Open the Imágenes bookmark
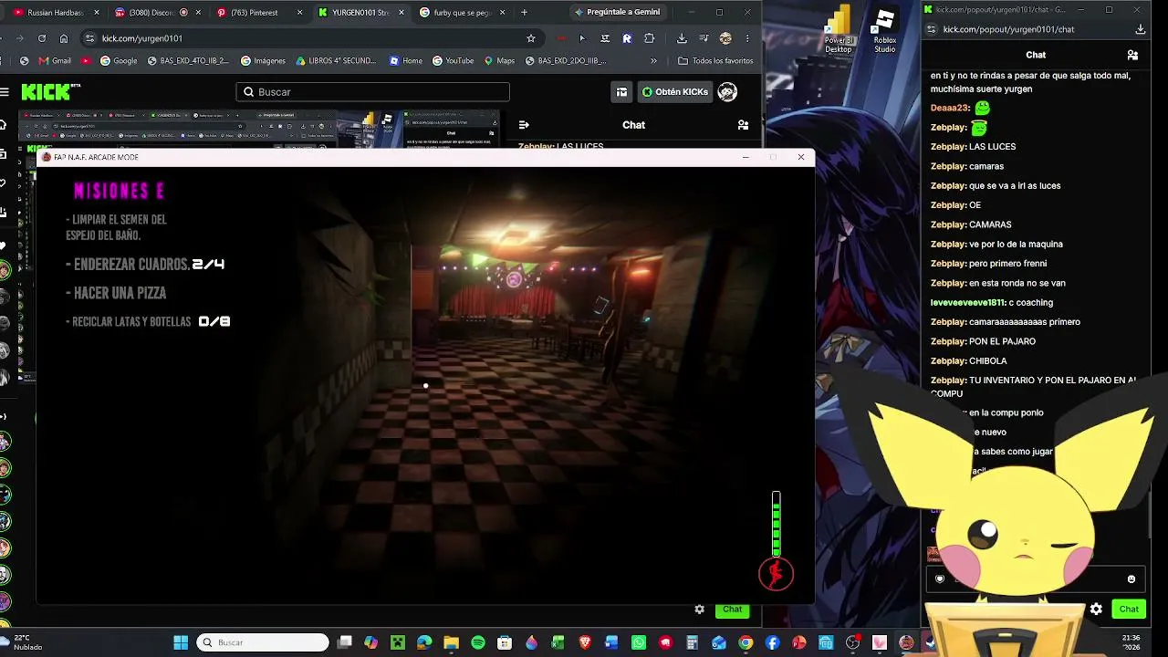The height and width of the screenshot is (657, 1168). [x=263, y=61]
